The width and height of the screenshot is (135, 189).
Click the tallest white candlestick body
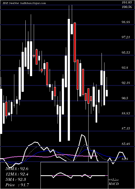[69, 80]
